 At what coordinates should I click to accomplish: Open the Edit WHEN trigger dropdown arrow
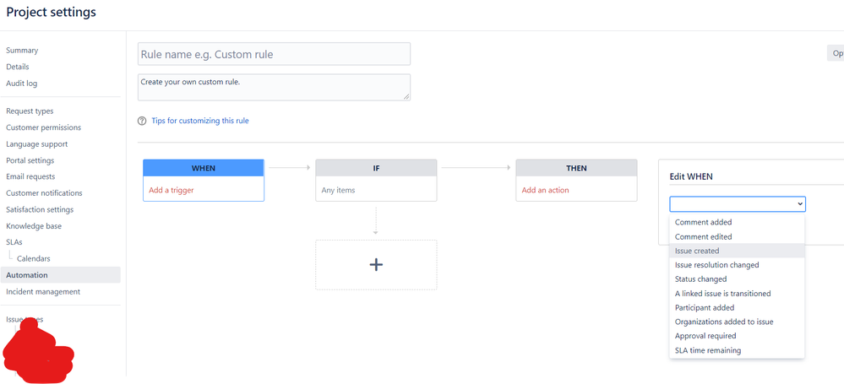(x=800, y=204)
